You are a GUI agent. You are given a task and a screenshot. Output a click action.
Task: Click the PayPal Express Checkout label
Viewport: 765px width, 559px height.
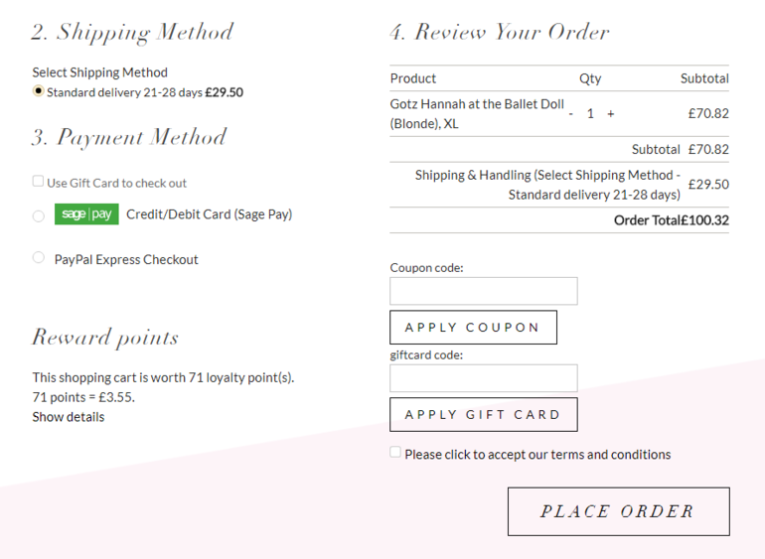pos(126,259)
